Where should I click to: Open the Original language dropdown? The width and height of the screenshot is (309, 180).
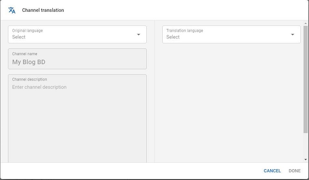point(77,34)
